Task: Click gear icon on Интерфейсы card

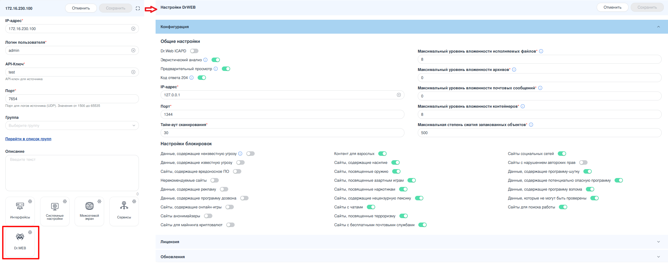Action: pos(30,201)
